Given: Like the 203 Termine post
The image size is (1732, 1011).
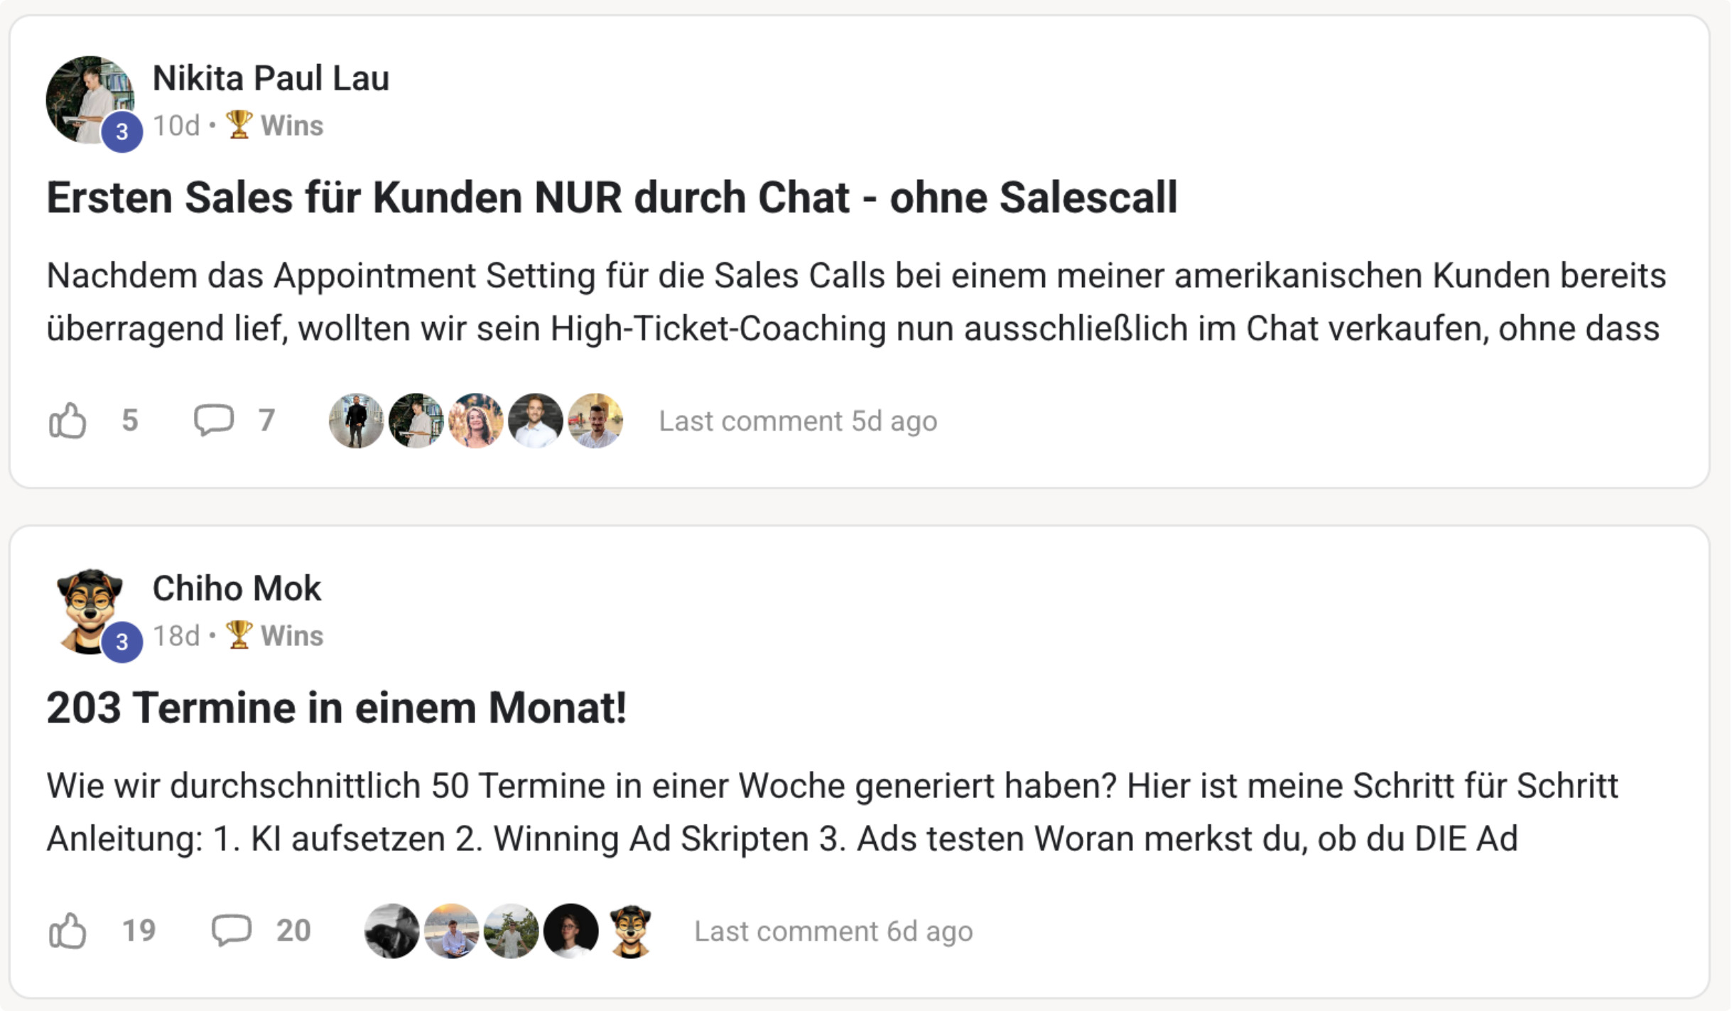Looking at the screenshot, I should click(x=67, y=931).
